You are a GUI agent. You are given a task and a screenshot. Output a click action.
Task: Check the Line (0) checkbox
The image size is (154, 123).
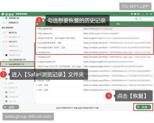[4, 92]
